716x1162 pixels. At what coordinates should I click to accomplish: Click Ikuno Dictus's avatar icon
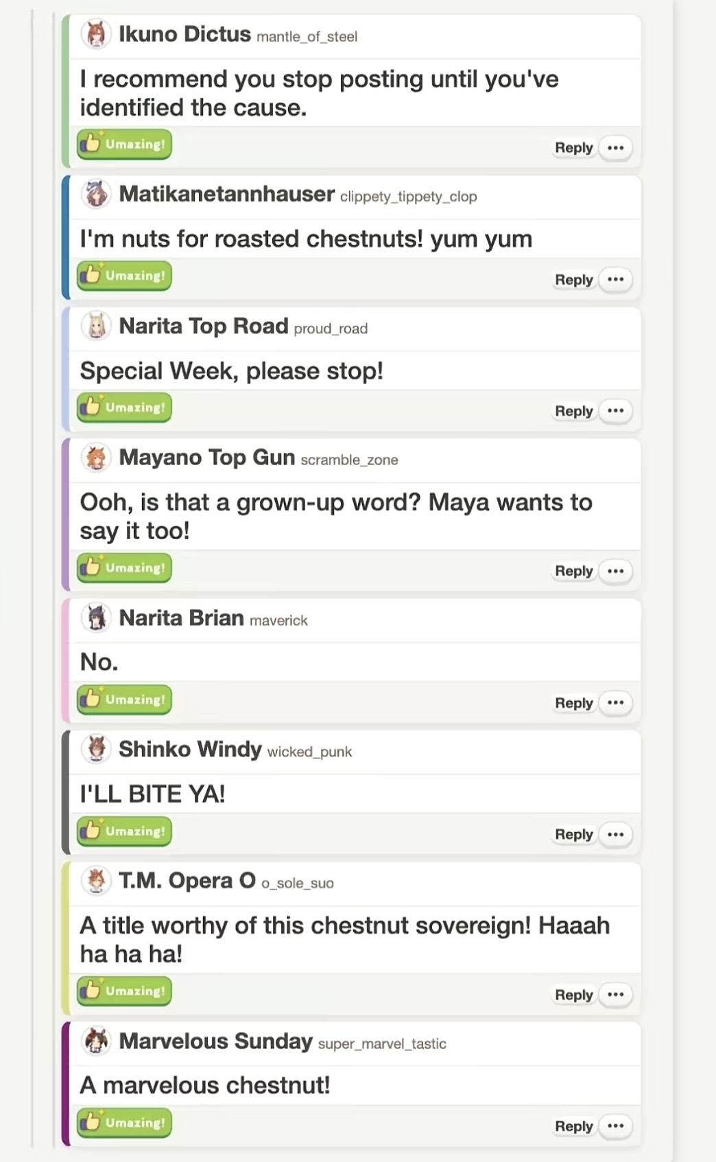click(96, 34)
